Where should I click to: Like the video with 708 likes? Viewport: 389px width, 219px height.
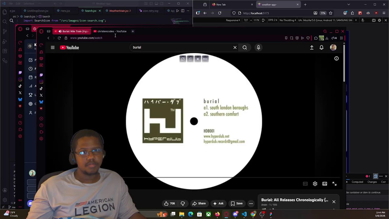pyautogui.click(x=170, y=203)
